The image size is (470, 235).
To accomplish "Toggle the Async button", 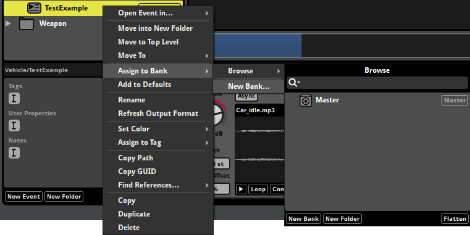I will pyautogui.click(x=246, y=96).
